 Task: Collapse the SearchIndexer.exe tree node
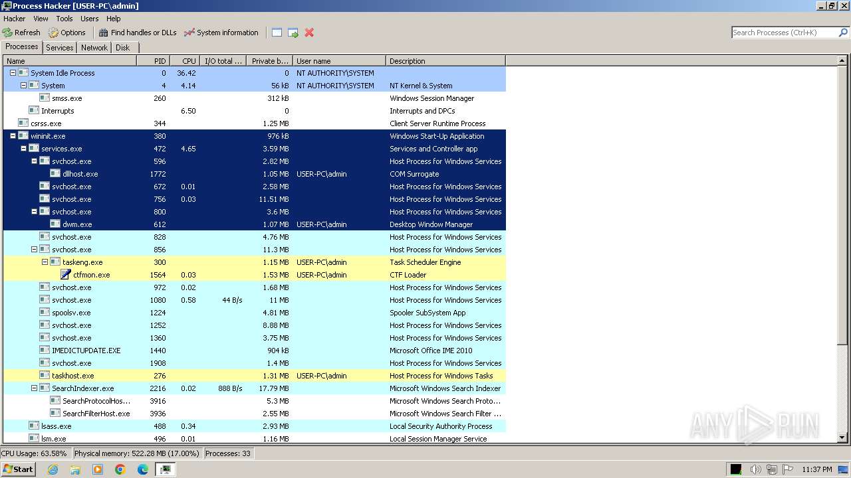tap(34, 388)
